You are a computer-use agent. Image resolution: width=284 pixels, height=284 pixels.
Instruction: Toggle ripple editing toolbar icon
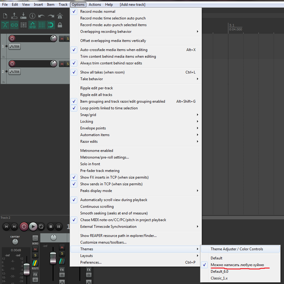coord(23,25)
